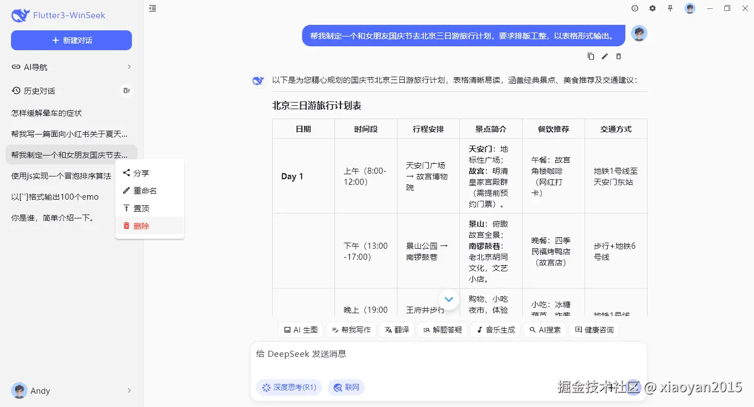This screenshot has height=407, width=754.
Task: Expand the AI导航 section
Action: pos(71,67)
